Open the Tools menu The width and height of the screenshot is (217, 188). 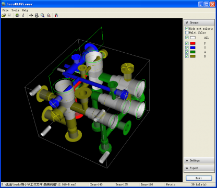pyautogui.click(x=15, y=10)
